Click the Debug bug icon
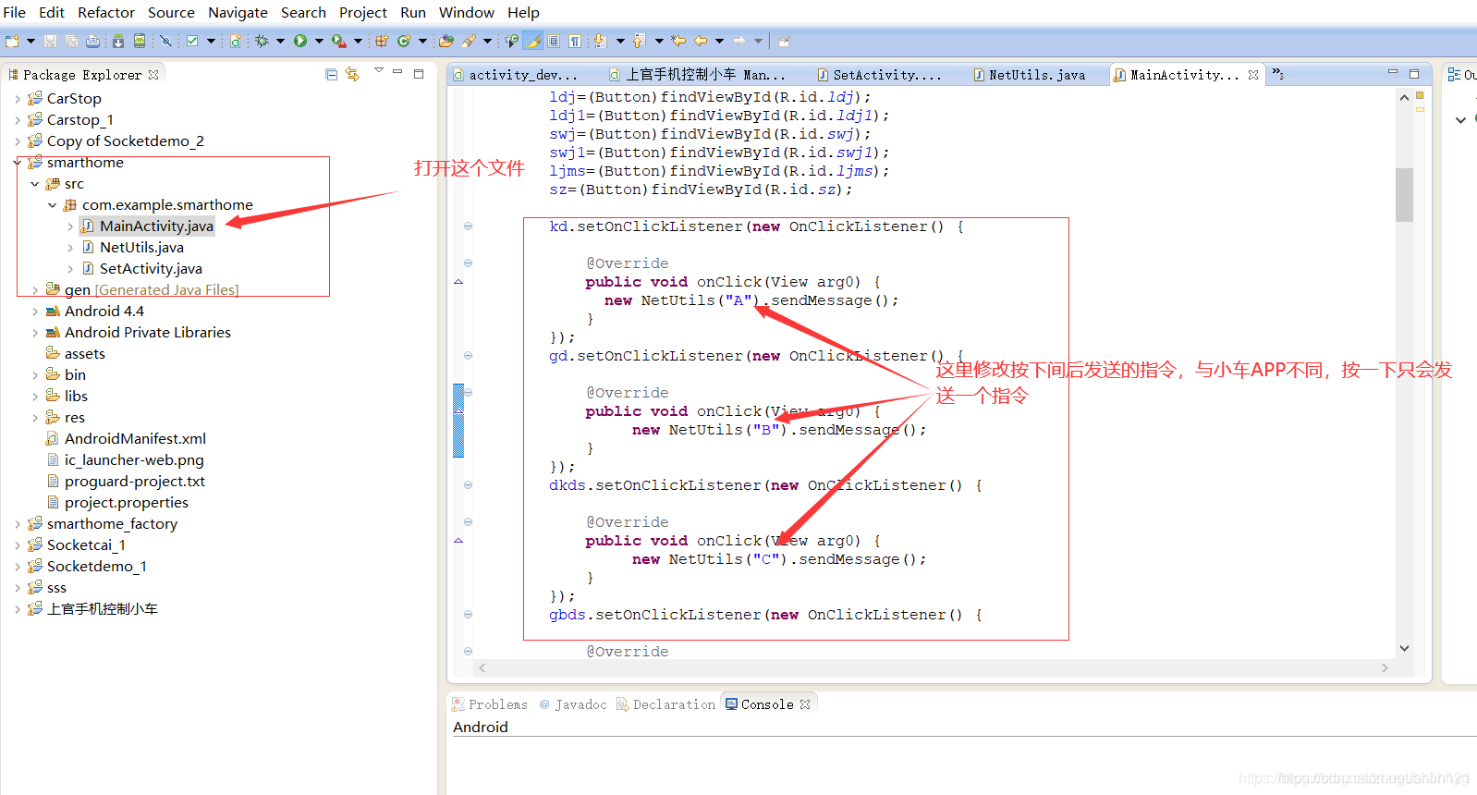Screen dimensions: 1477x795 (x=262, y=41)
